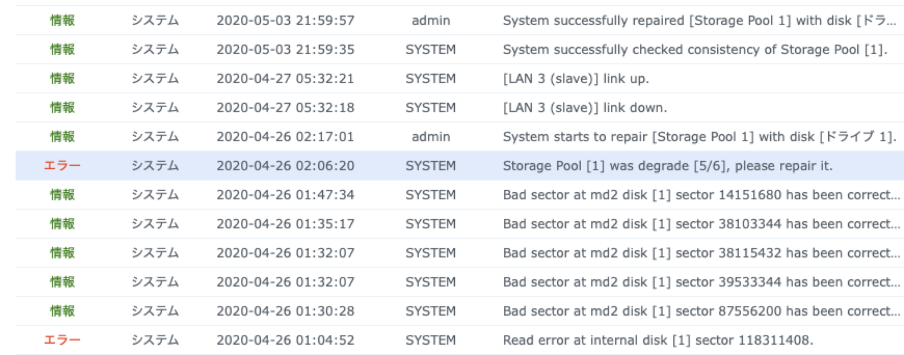Click the admin user on the 02:17:01 entry
Image resolution: width=904 pixels, height=355 pixels.
click(x=430, y=137)
